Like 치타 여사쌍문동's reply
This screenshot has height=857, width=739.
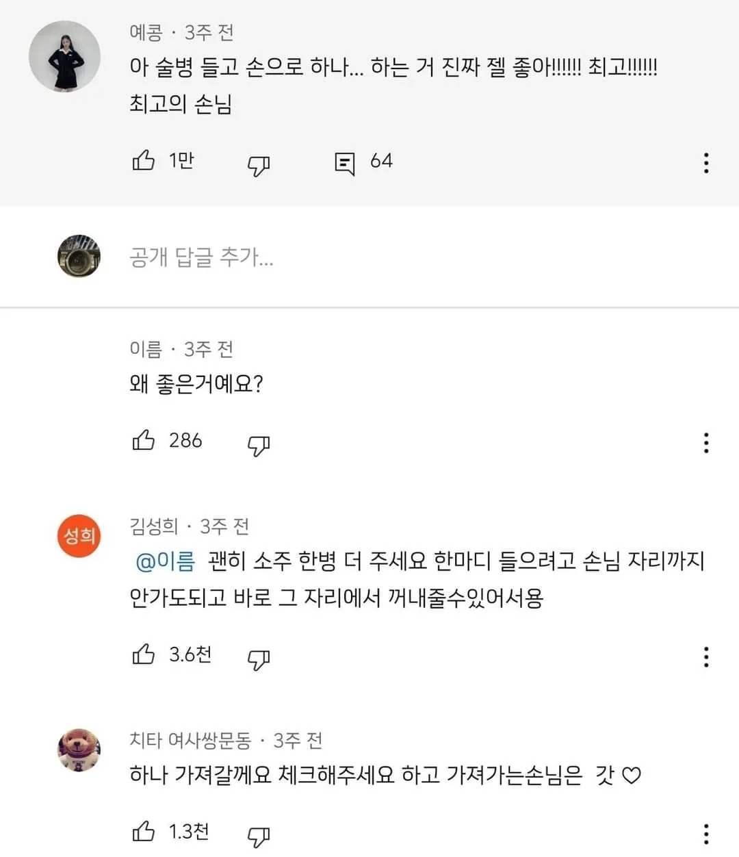[x=144, y=832]
